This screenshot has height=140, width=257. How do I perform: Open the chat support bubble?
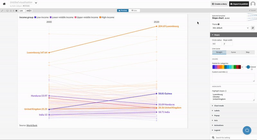pyautogui.click(x=247, y=130)
